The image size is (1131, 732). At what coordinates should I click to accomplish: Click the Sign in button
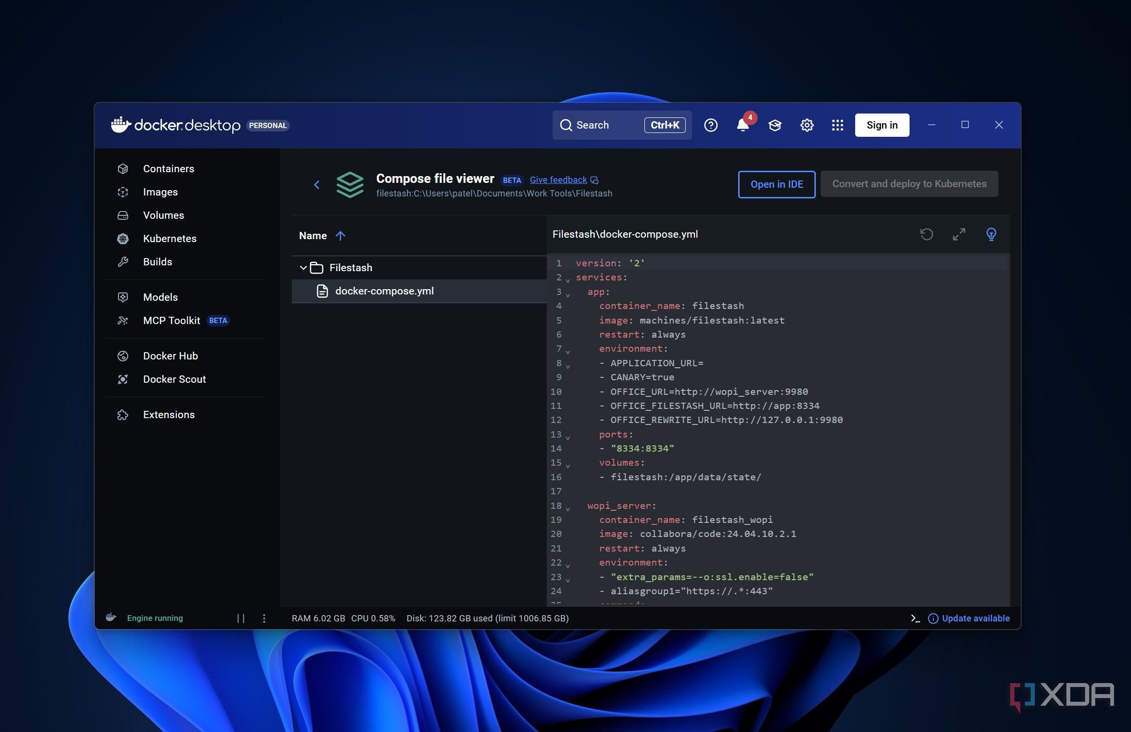point(882,125)
